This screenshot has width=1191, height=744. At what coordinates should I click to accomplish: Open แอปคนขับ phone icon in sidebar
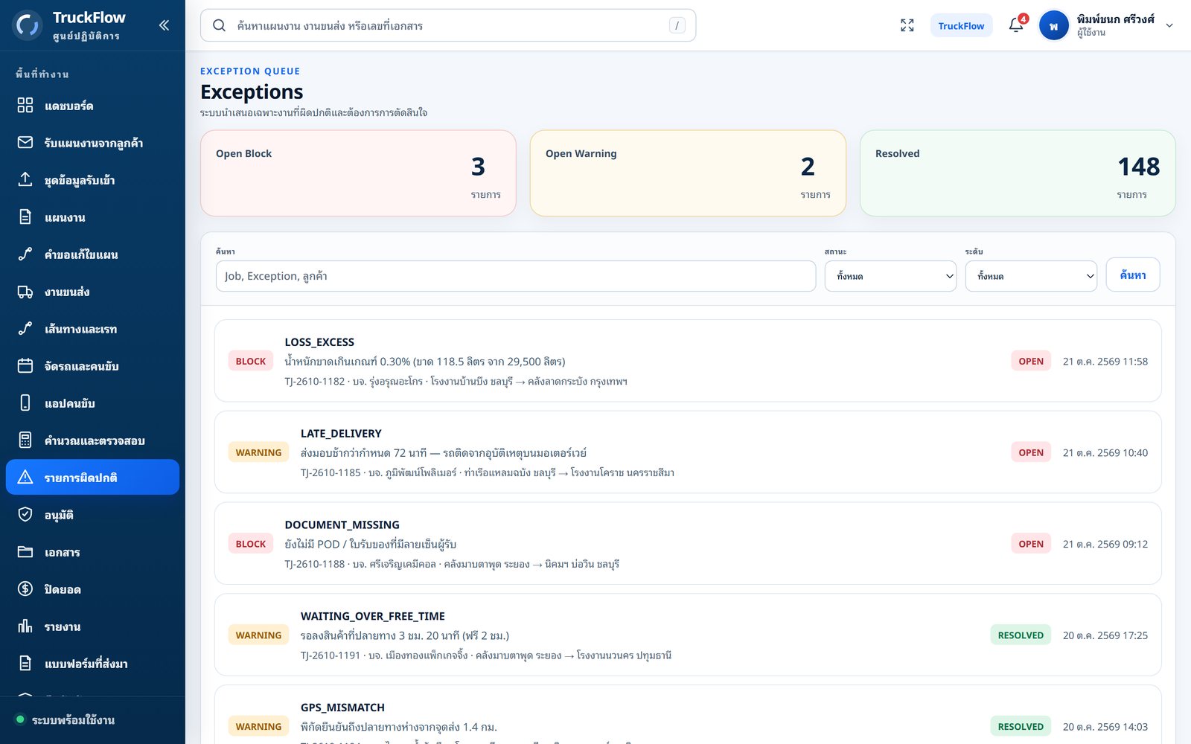(x=25, y=403)
